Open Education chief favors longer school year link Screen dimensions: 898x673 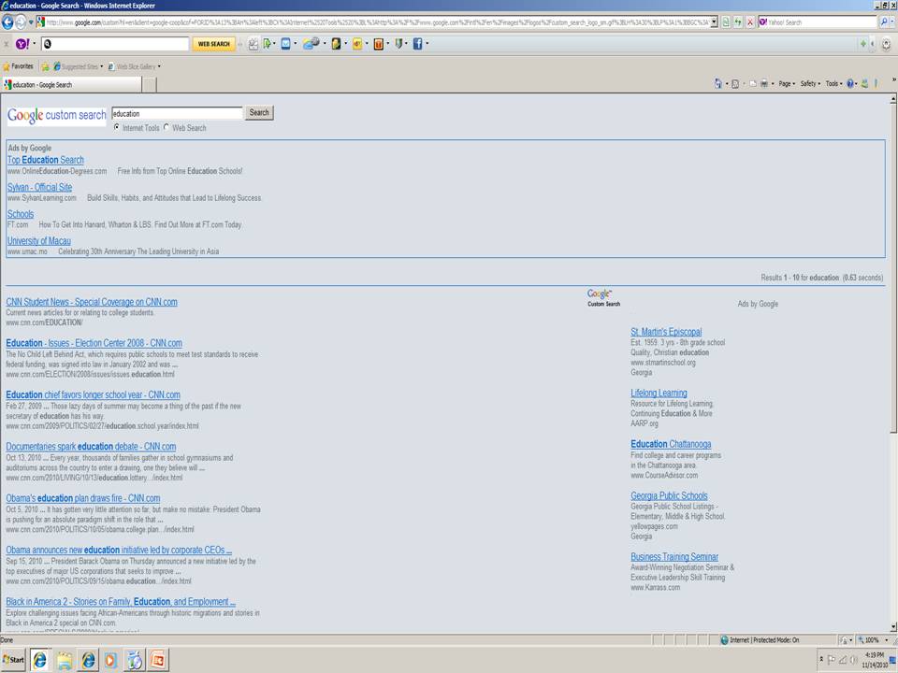(93, 394)
